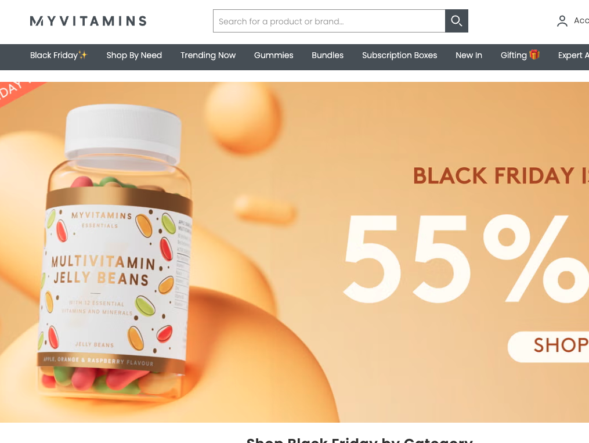The height and width of the screenshot is (443, 589).
Task: Open the Black Friday menu
Action: (x=59, y=55)
